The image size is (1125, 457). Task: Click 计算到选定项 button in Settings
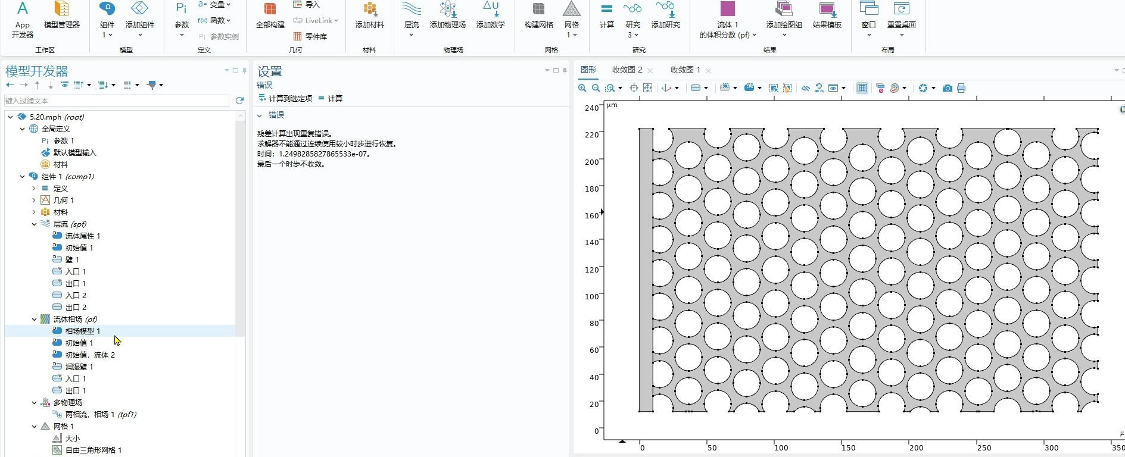(285, 99)
